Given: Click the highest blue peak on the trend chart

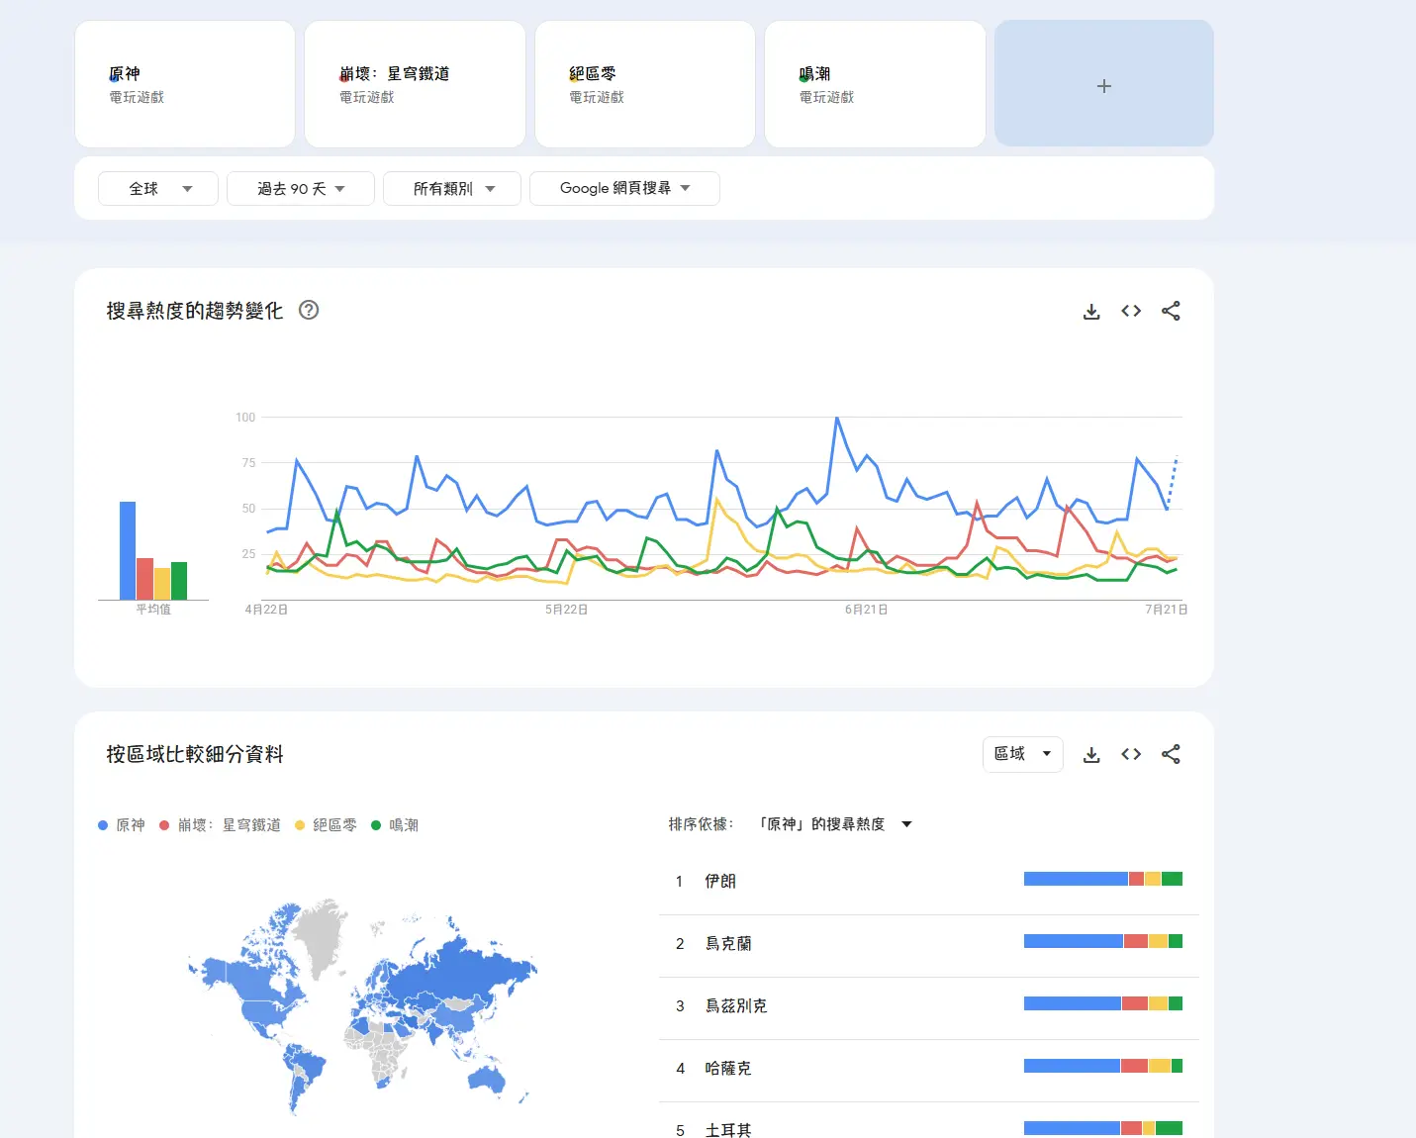Looking at the screenshot, I should pos(837,419).
